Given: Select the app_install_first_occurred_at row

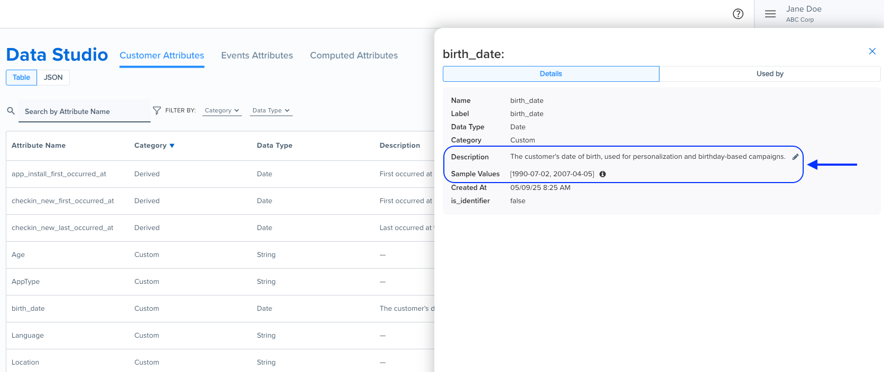Looking at the screenshot, I should coord(59,174).
